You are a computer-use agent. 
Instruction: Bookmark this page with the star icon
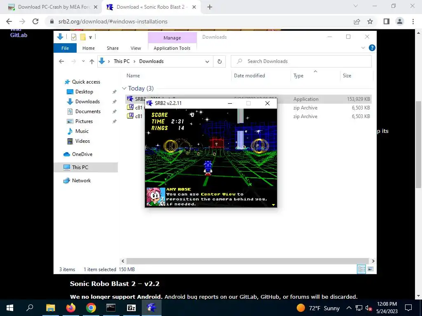click(370, 21)
